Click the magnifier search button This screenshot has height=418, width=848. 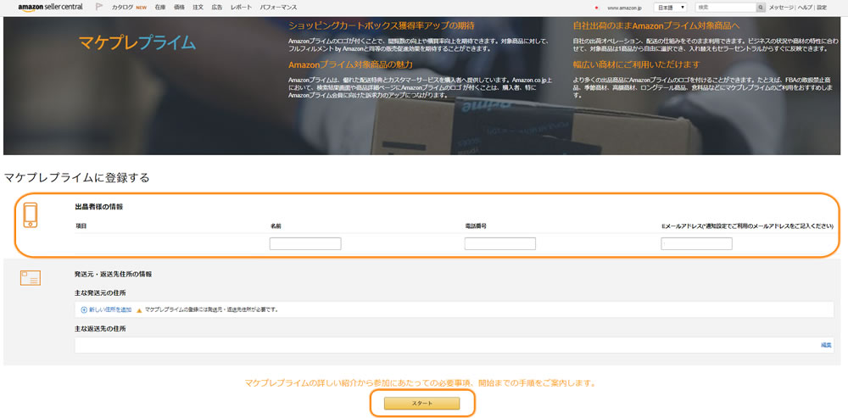click(x=761, y=8)
